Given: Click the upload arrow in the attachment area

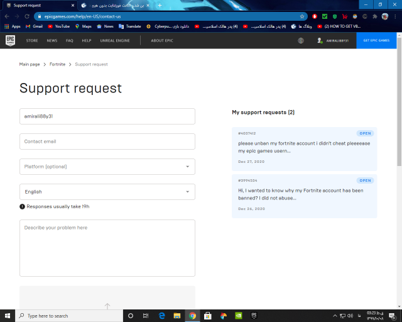Looking at the screenshot, I should tap(107, 306).
